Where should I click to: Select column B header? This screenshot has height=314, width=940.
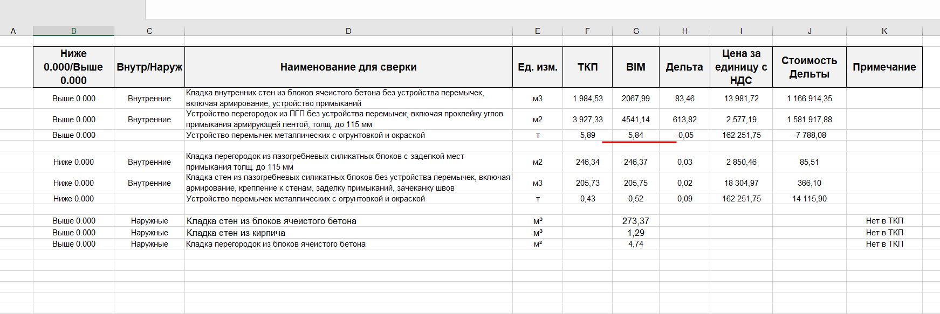[73, 31]
